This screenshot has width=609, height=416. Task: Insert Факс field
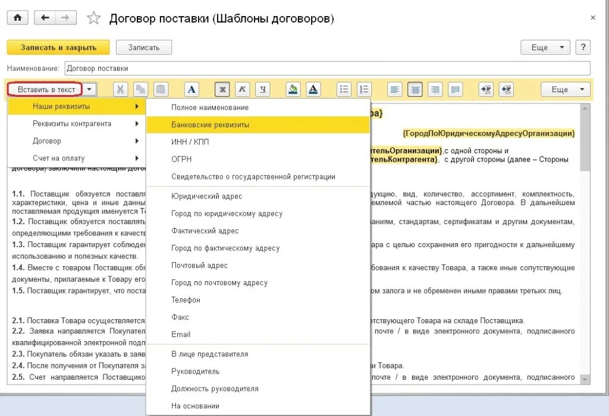[x=258, y=317]
